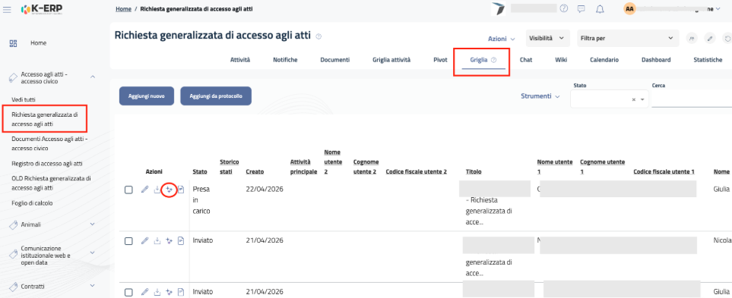This screenshot has width=732, height=298.
Task: Click the help icon on Griglia tab
Action: 493,60
